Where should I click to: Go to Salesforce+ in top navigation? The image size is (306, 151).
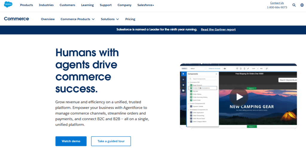[x=146, y=5]
